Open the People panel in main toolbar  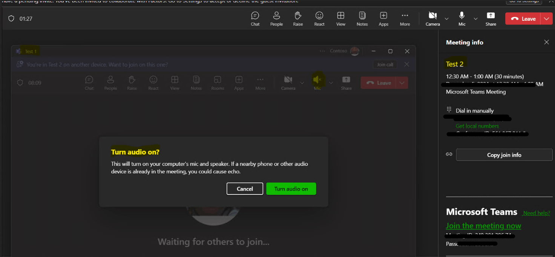point(276,18)
